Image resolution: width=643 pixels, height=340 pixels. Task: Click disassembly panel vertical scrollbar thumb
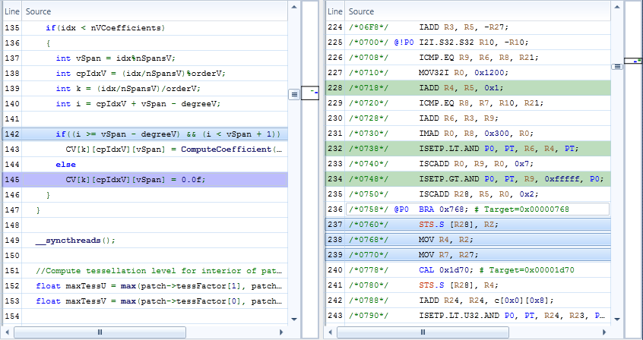(616, 67)
